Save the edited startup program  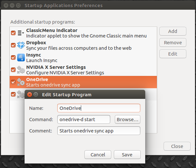coord(127,155)
